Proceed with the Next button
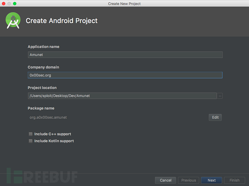 pos(211,180)
